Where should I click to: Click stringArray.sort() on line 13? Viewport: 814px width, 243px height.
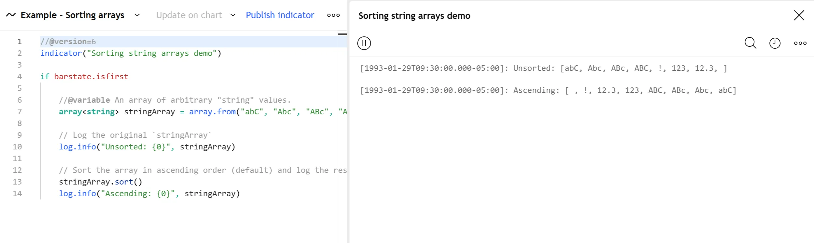[100, 182]
